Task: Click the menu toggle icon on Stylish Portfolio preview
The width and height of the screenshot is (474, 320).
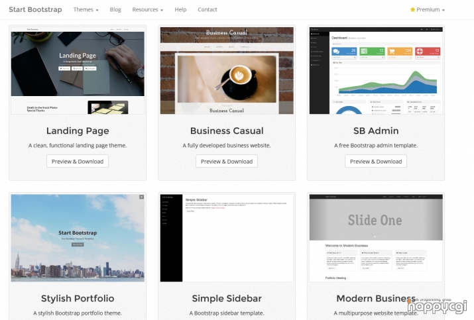Action: 141,197
